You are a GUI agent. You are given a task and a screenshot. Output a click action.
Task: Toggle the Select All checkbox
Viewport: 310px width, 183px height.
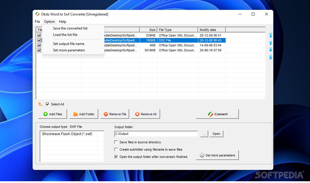(48, 104)
